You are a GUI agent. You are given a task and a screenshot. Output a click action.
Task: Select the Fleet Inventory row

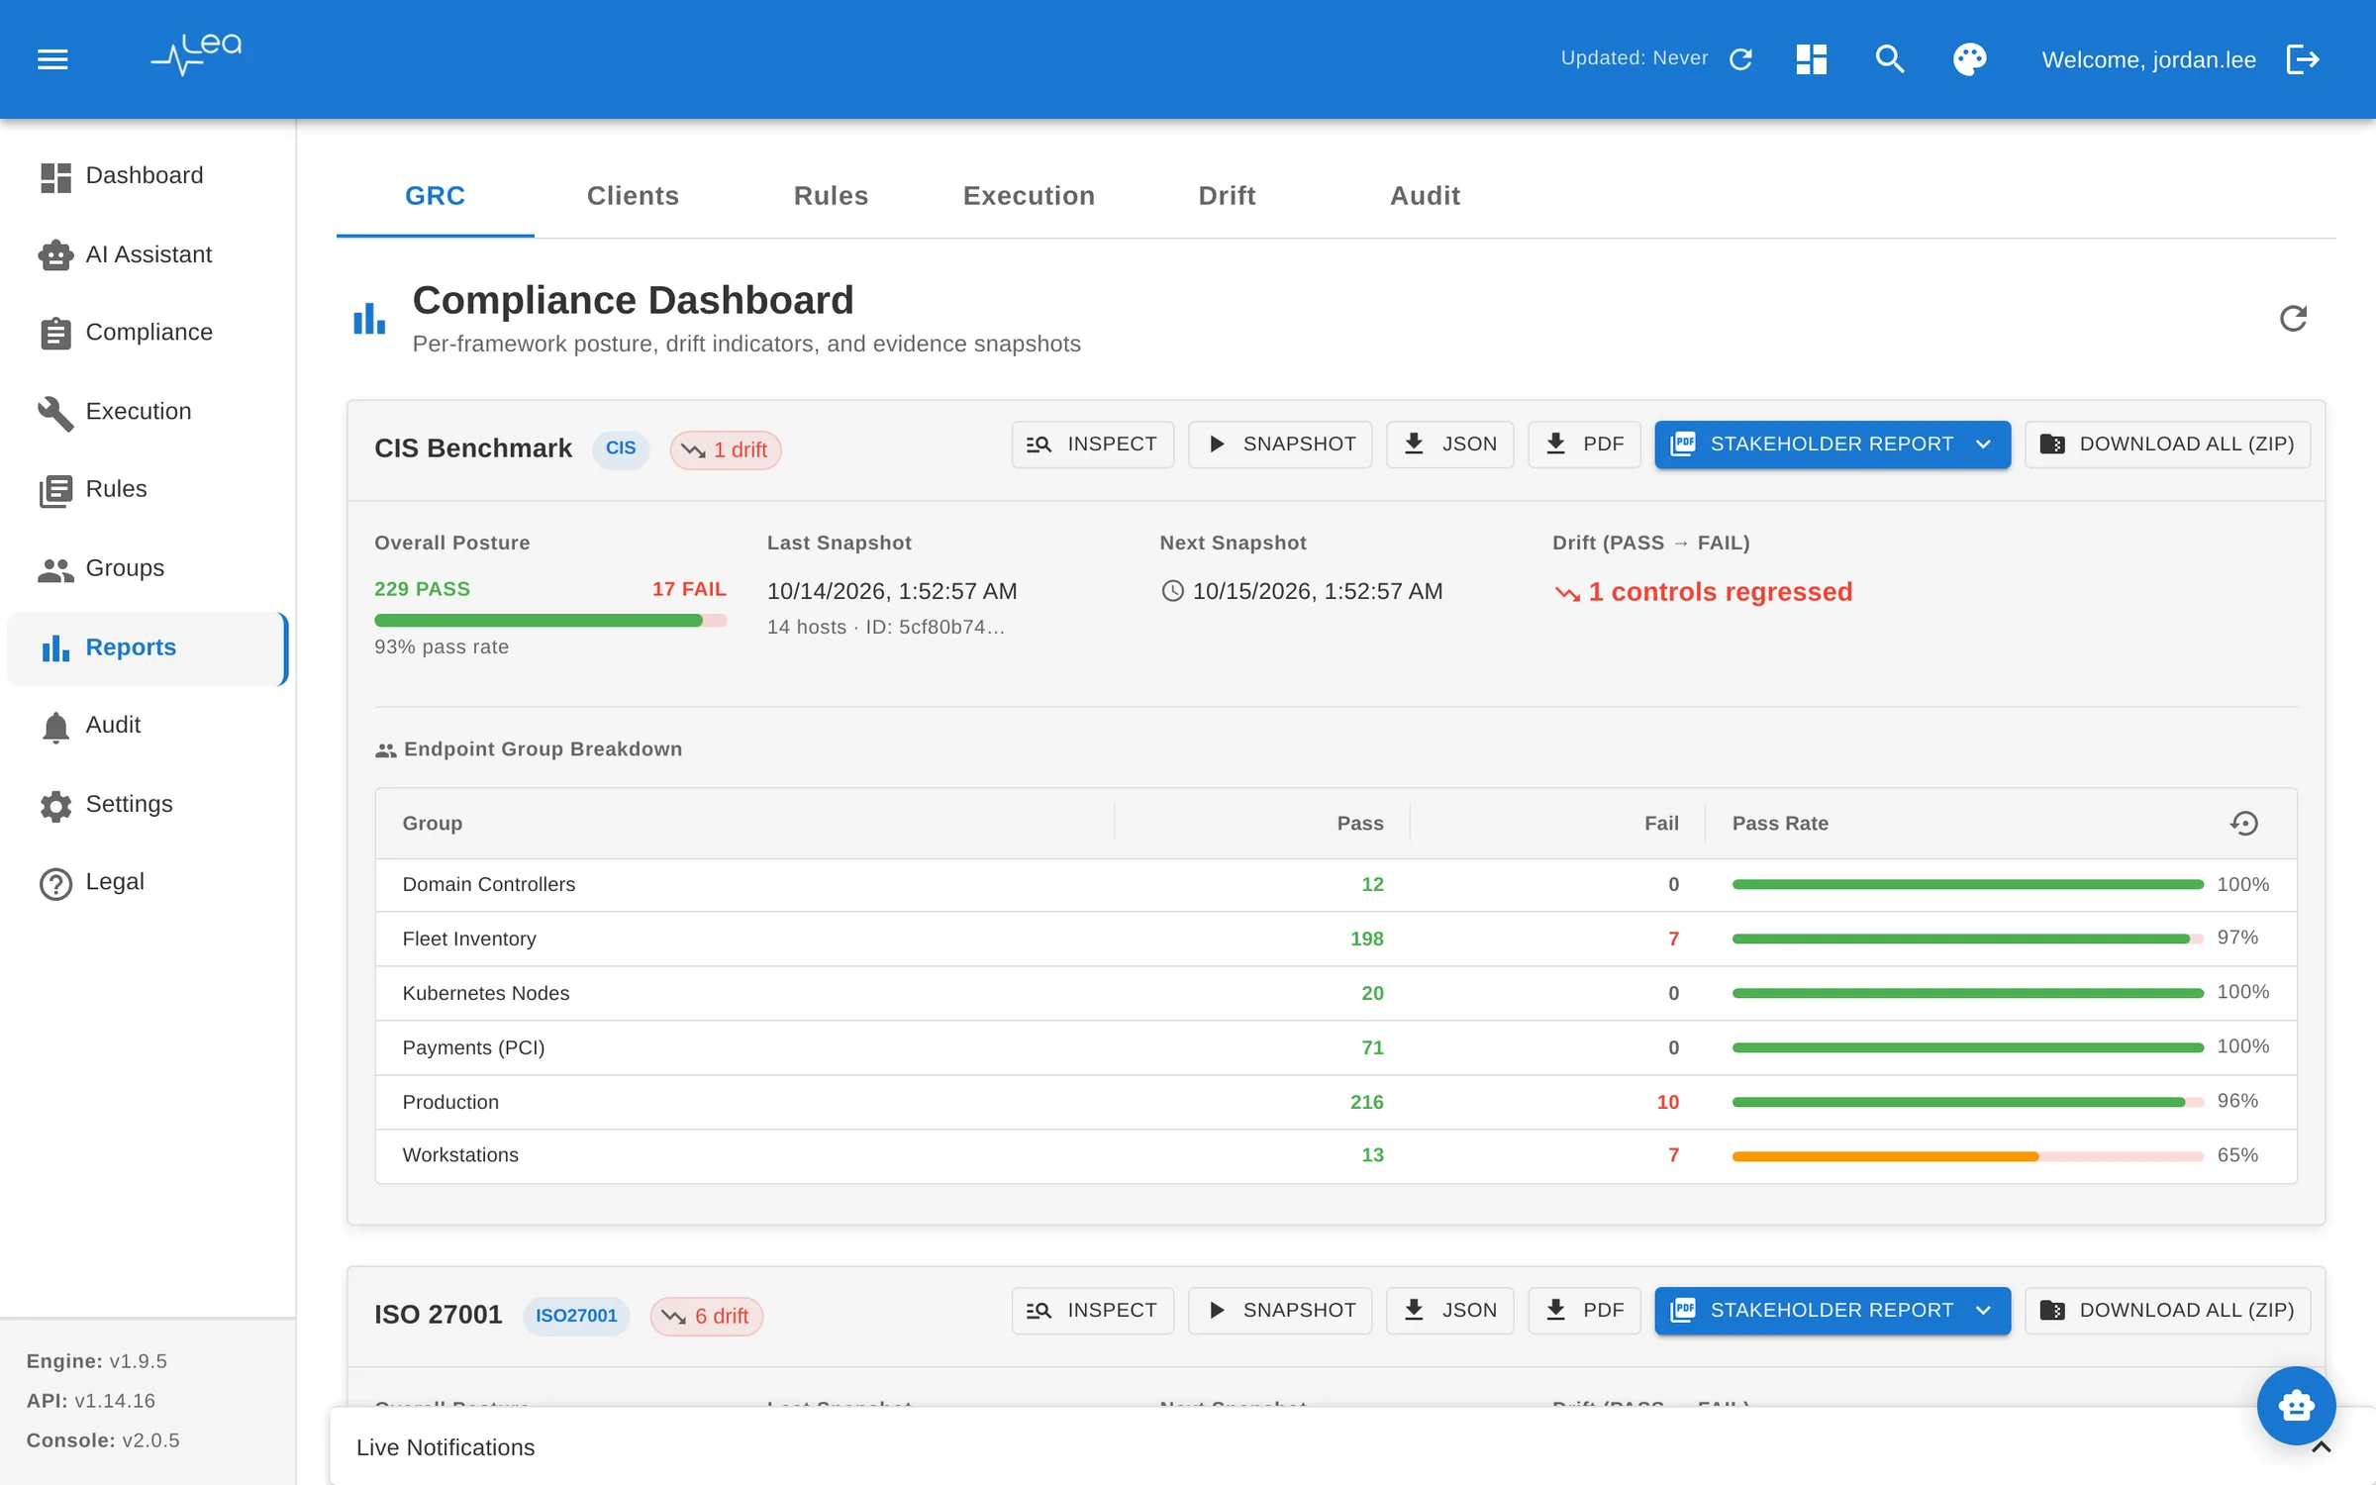[x=1336, y=939]
